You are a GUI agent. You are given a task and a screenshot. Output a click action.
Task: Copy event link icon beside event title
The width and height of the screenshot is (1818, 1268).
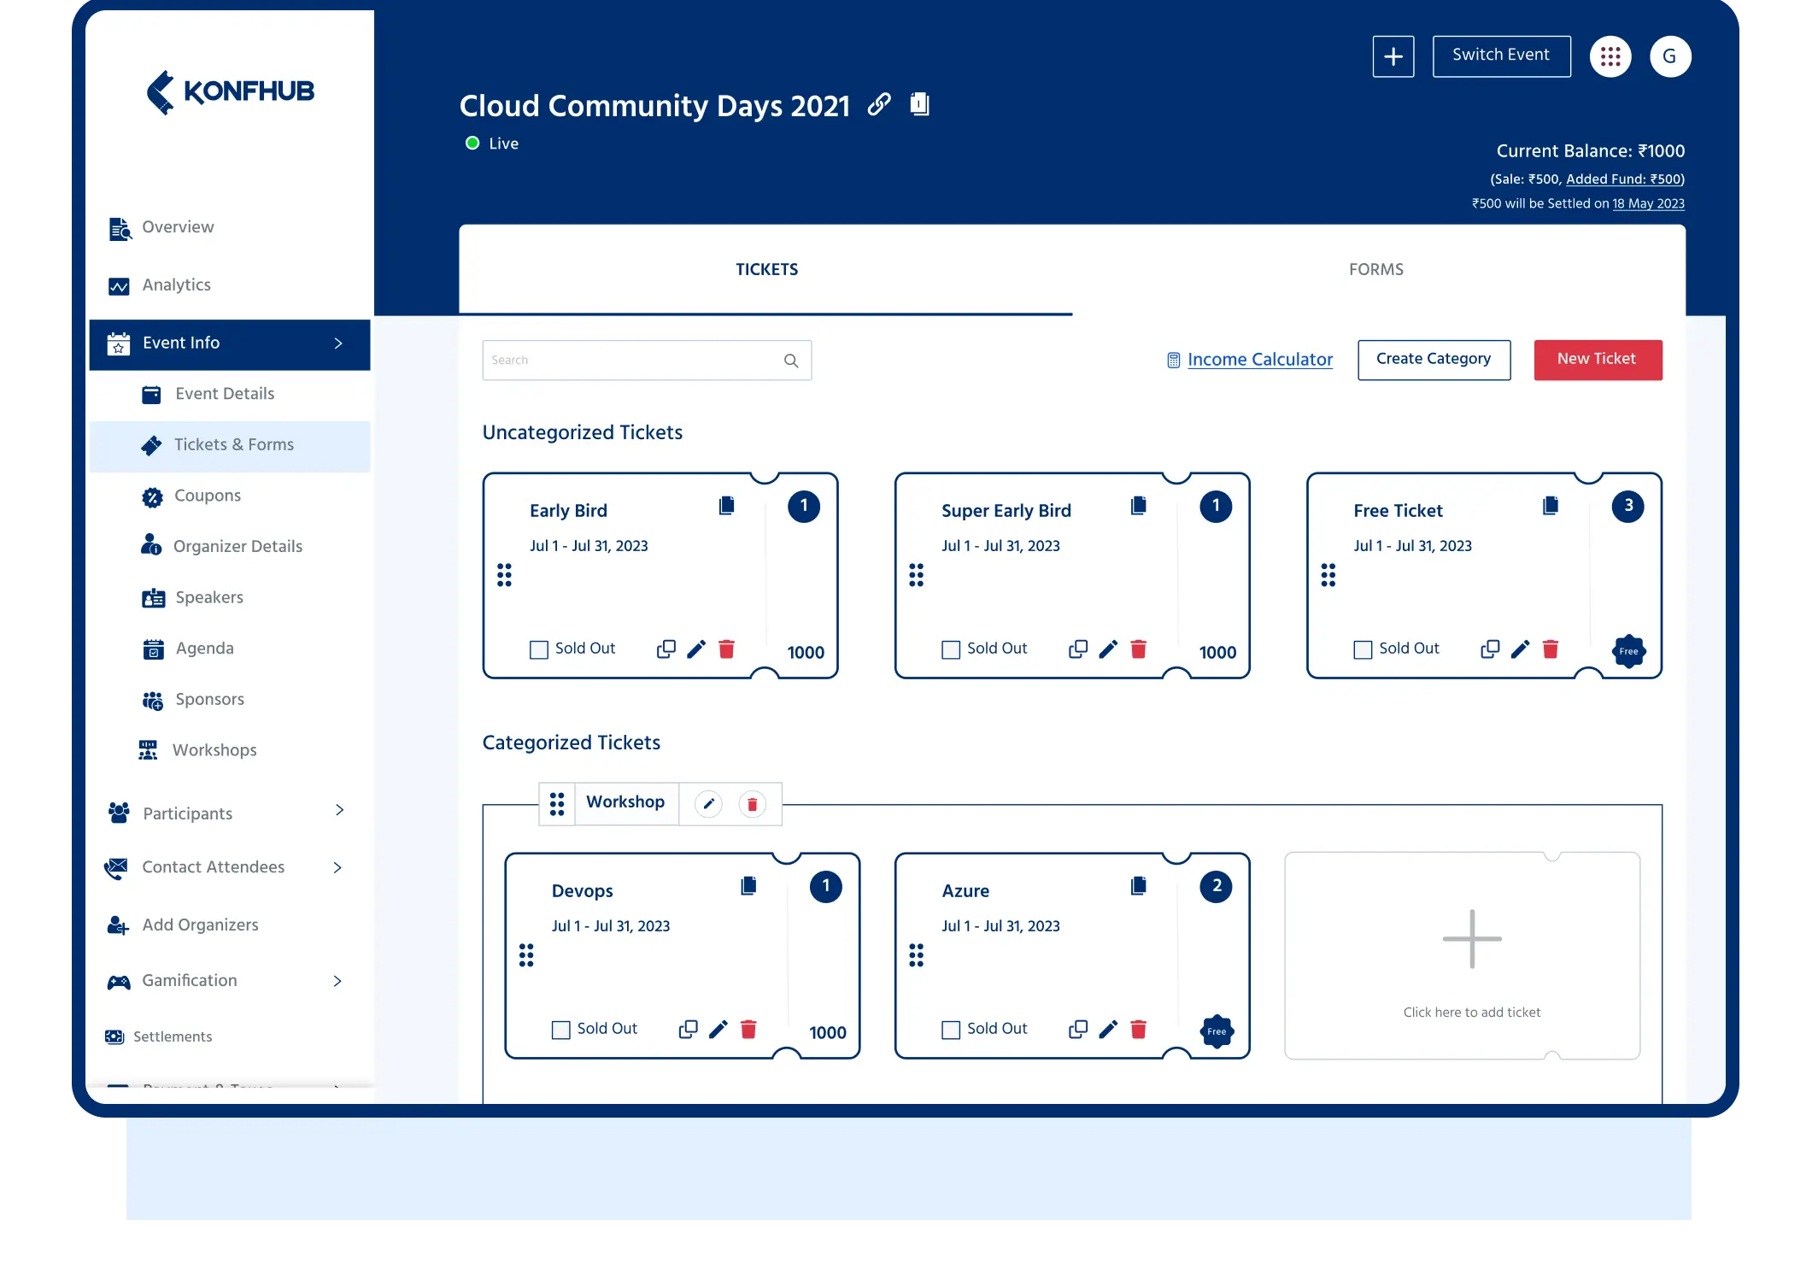pyautogui.click(x=879, y=104)
